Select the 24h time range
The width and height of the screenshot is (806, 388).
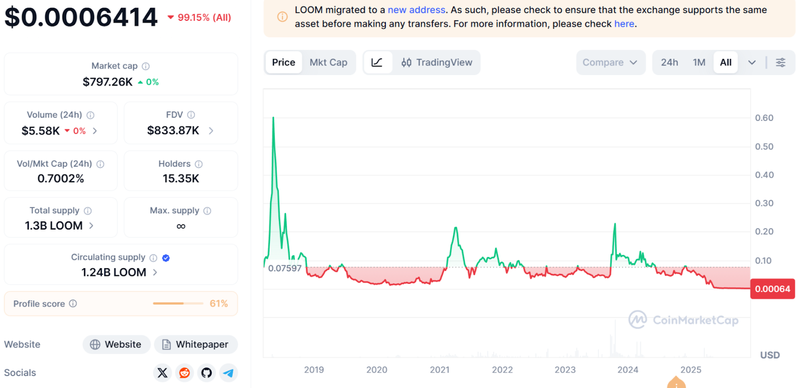(669, 62)
